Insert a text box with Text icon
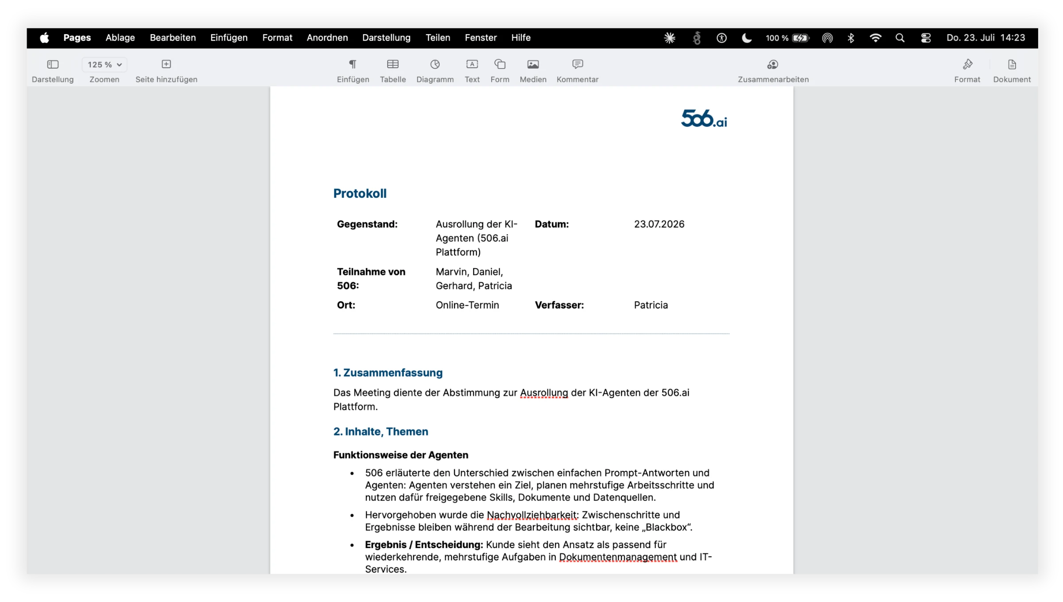 [472, 65]
